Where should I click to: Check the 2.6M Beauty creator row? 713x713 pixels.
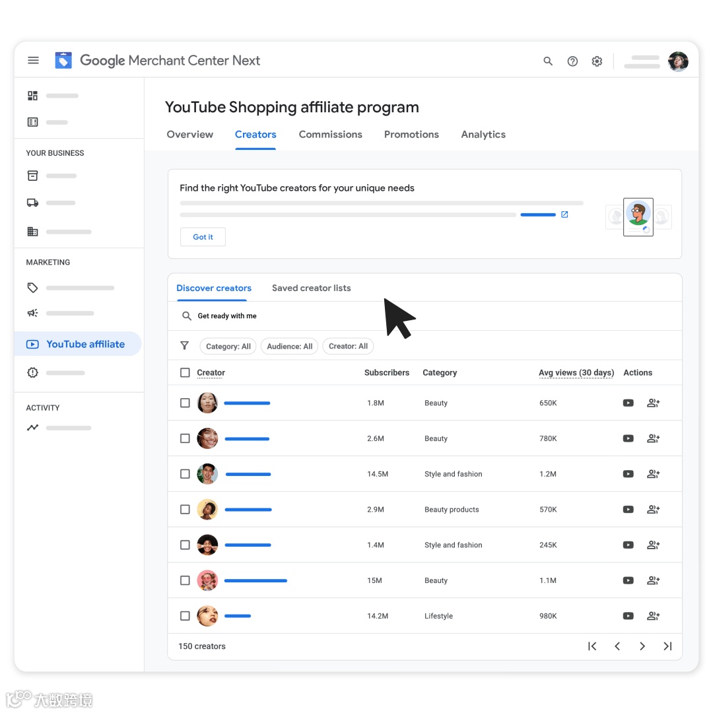click(185, 438)
